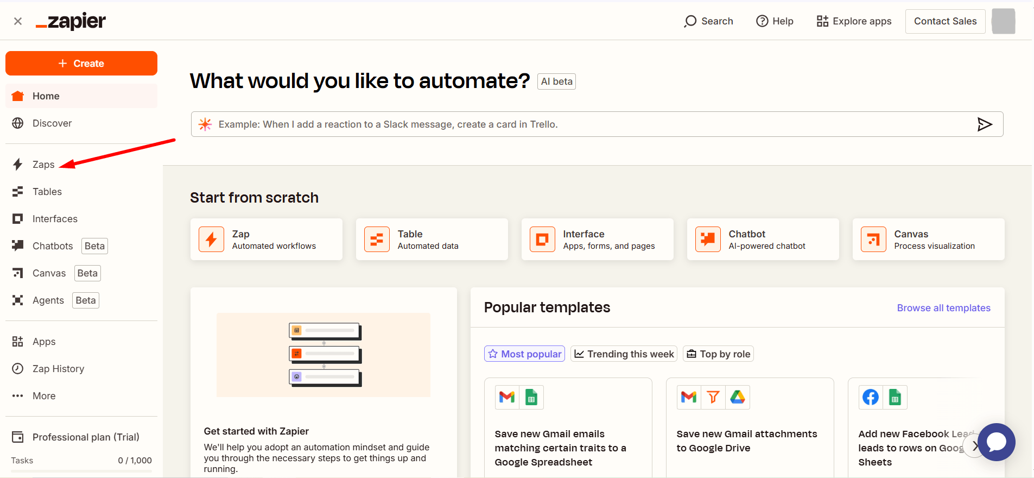Viewport: 1034px width, 478px height.
Task: Switch to Trending this week tab
Action: 624,354
